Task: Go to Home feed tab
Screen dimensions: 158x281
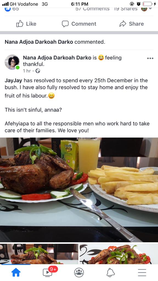Action: (16, 272)
